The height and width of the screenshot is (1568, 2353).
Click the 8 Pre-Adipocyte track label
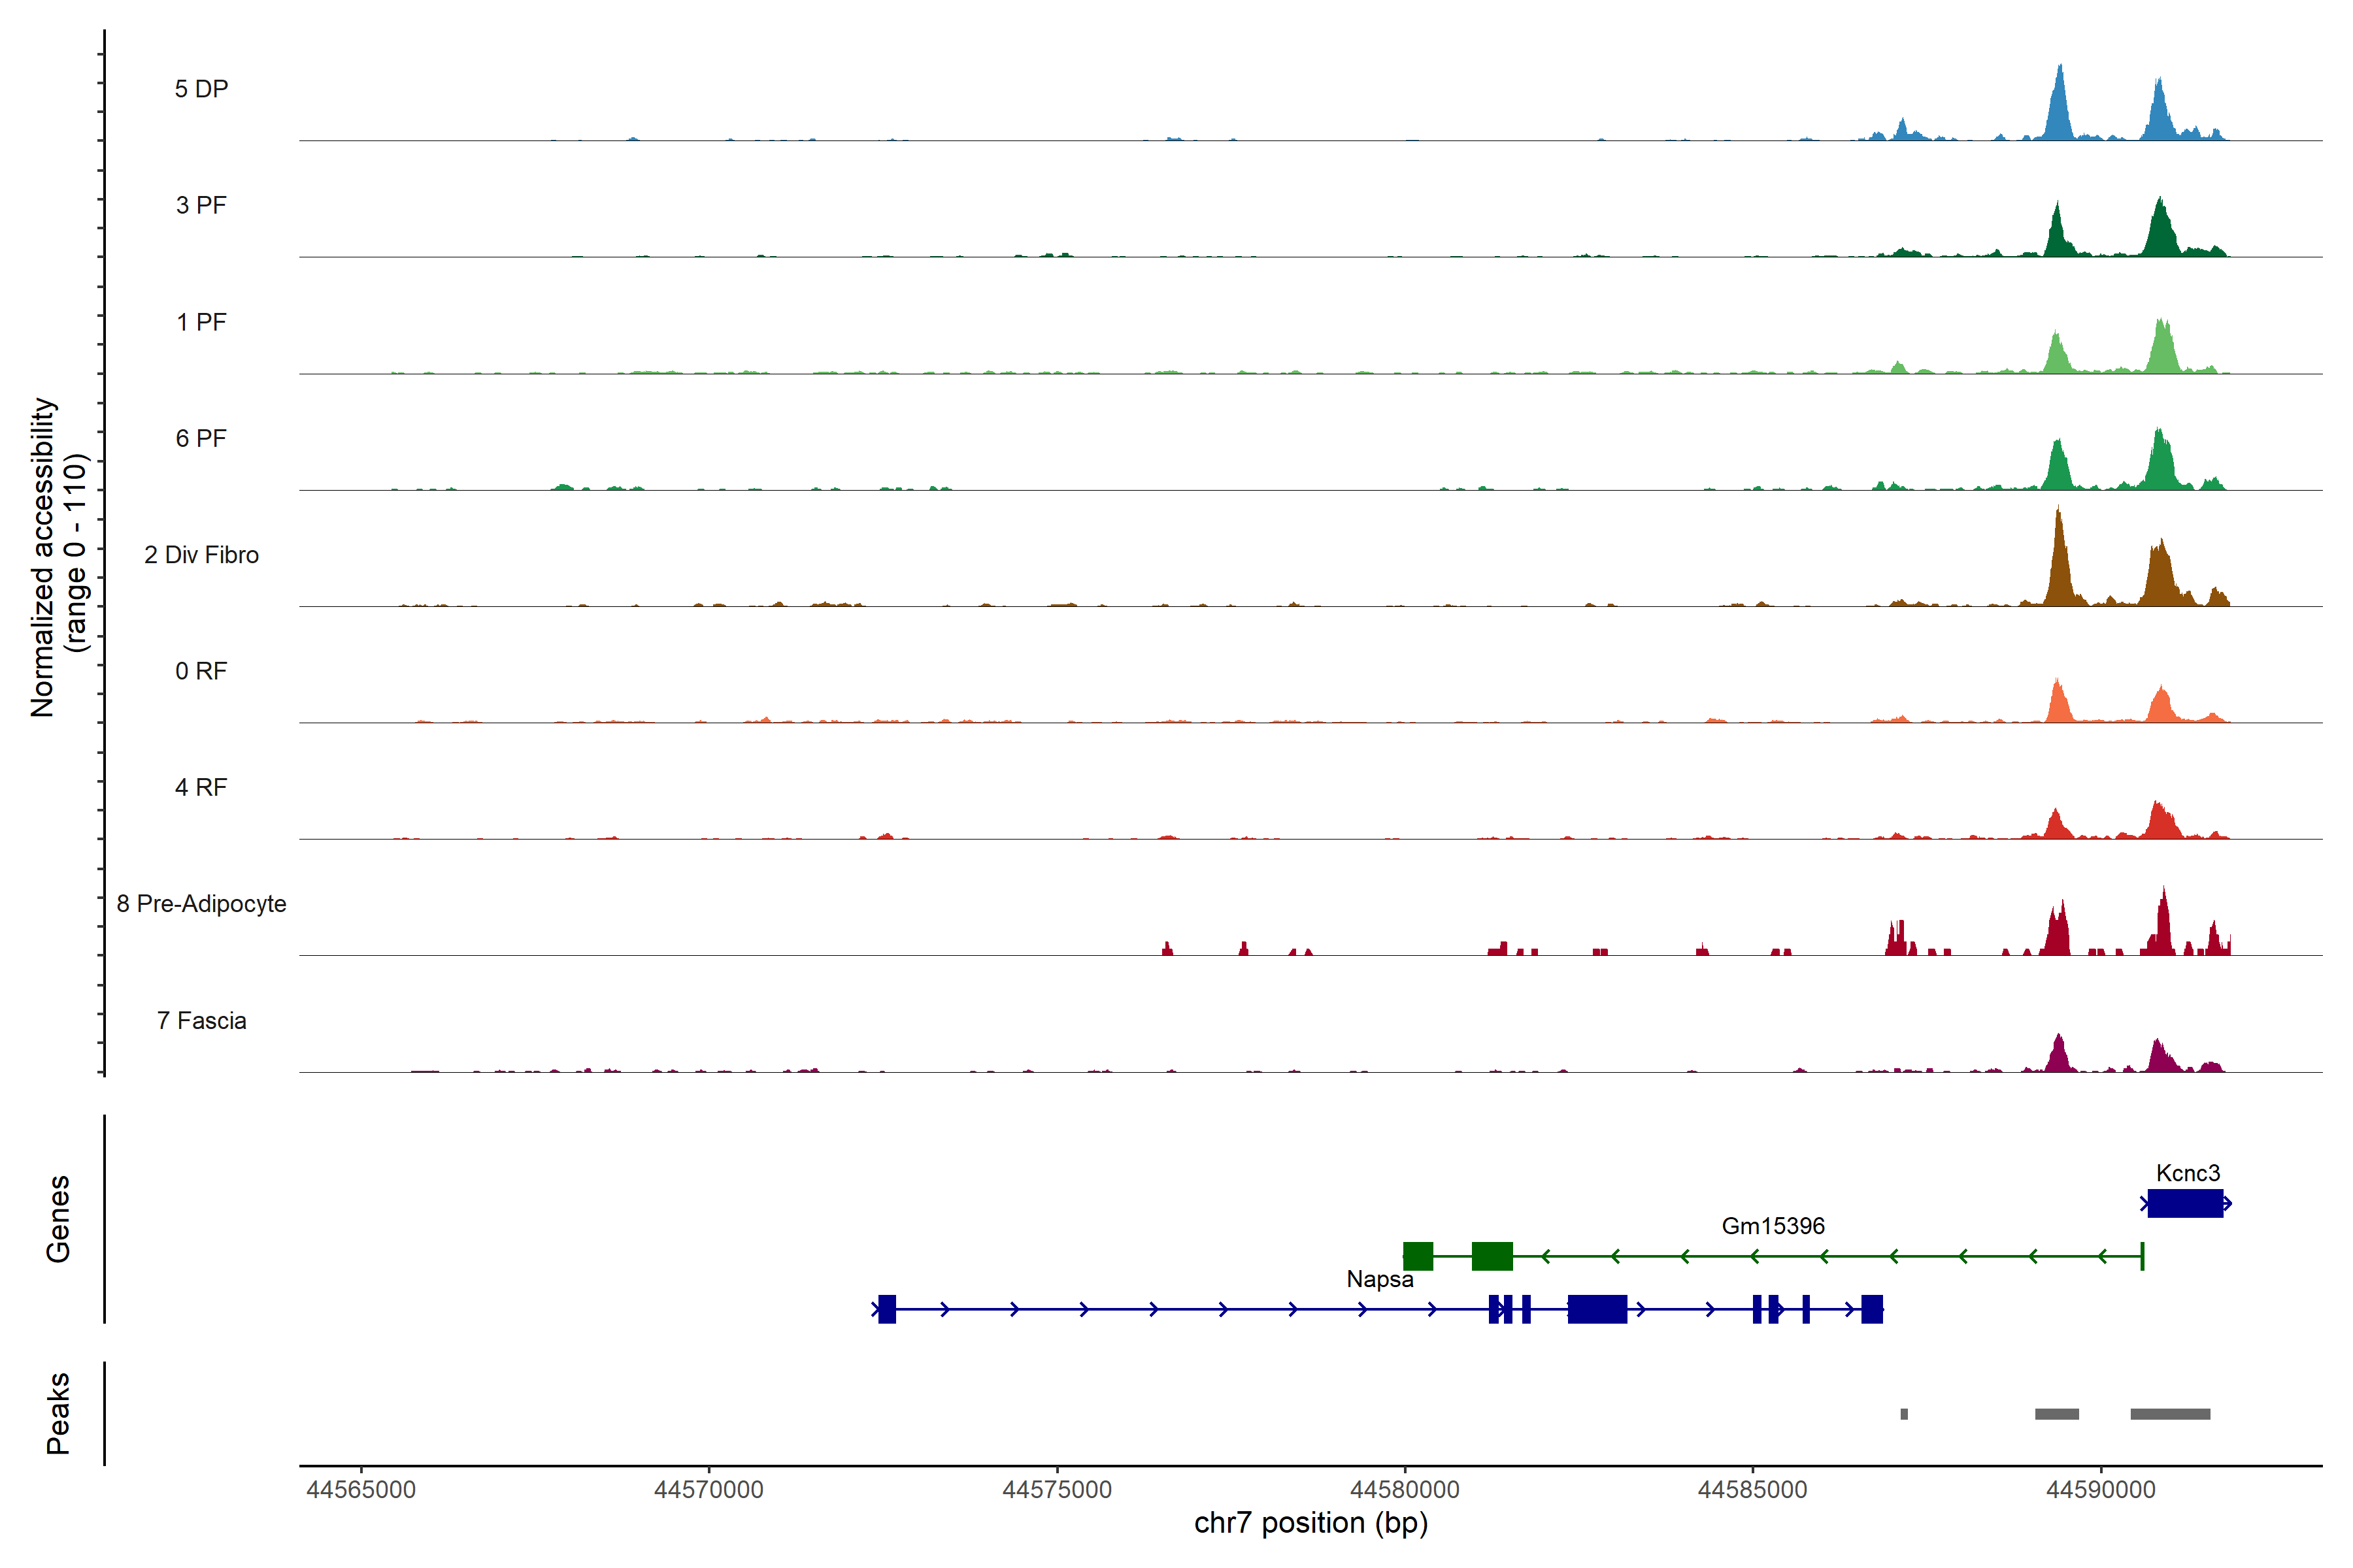point(201,904)
